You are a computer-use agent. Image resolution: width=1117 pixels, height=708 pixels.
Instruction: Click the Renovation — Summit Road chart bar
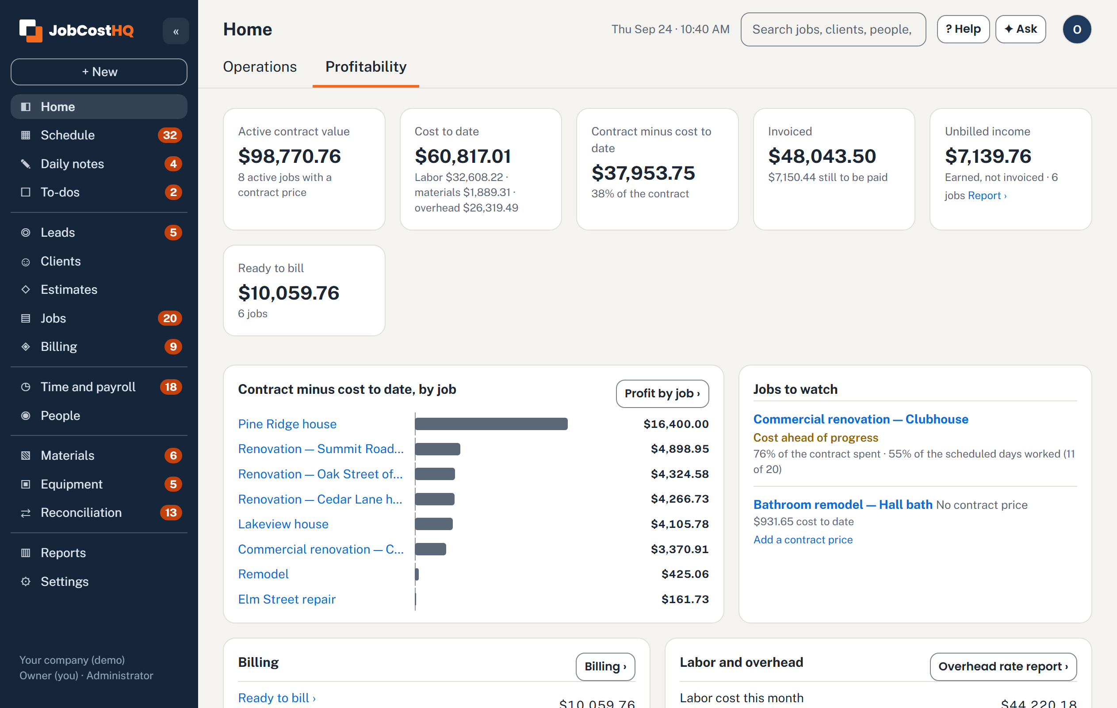point(437,449)
